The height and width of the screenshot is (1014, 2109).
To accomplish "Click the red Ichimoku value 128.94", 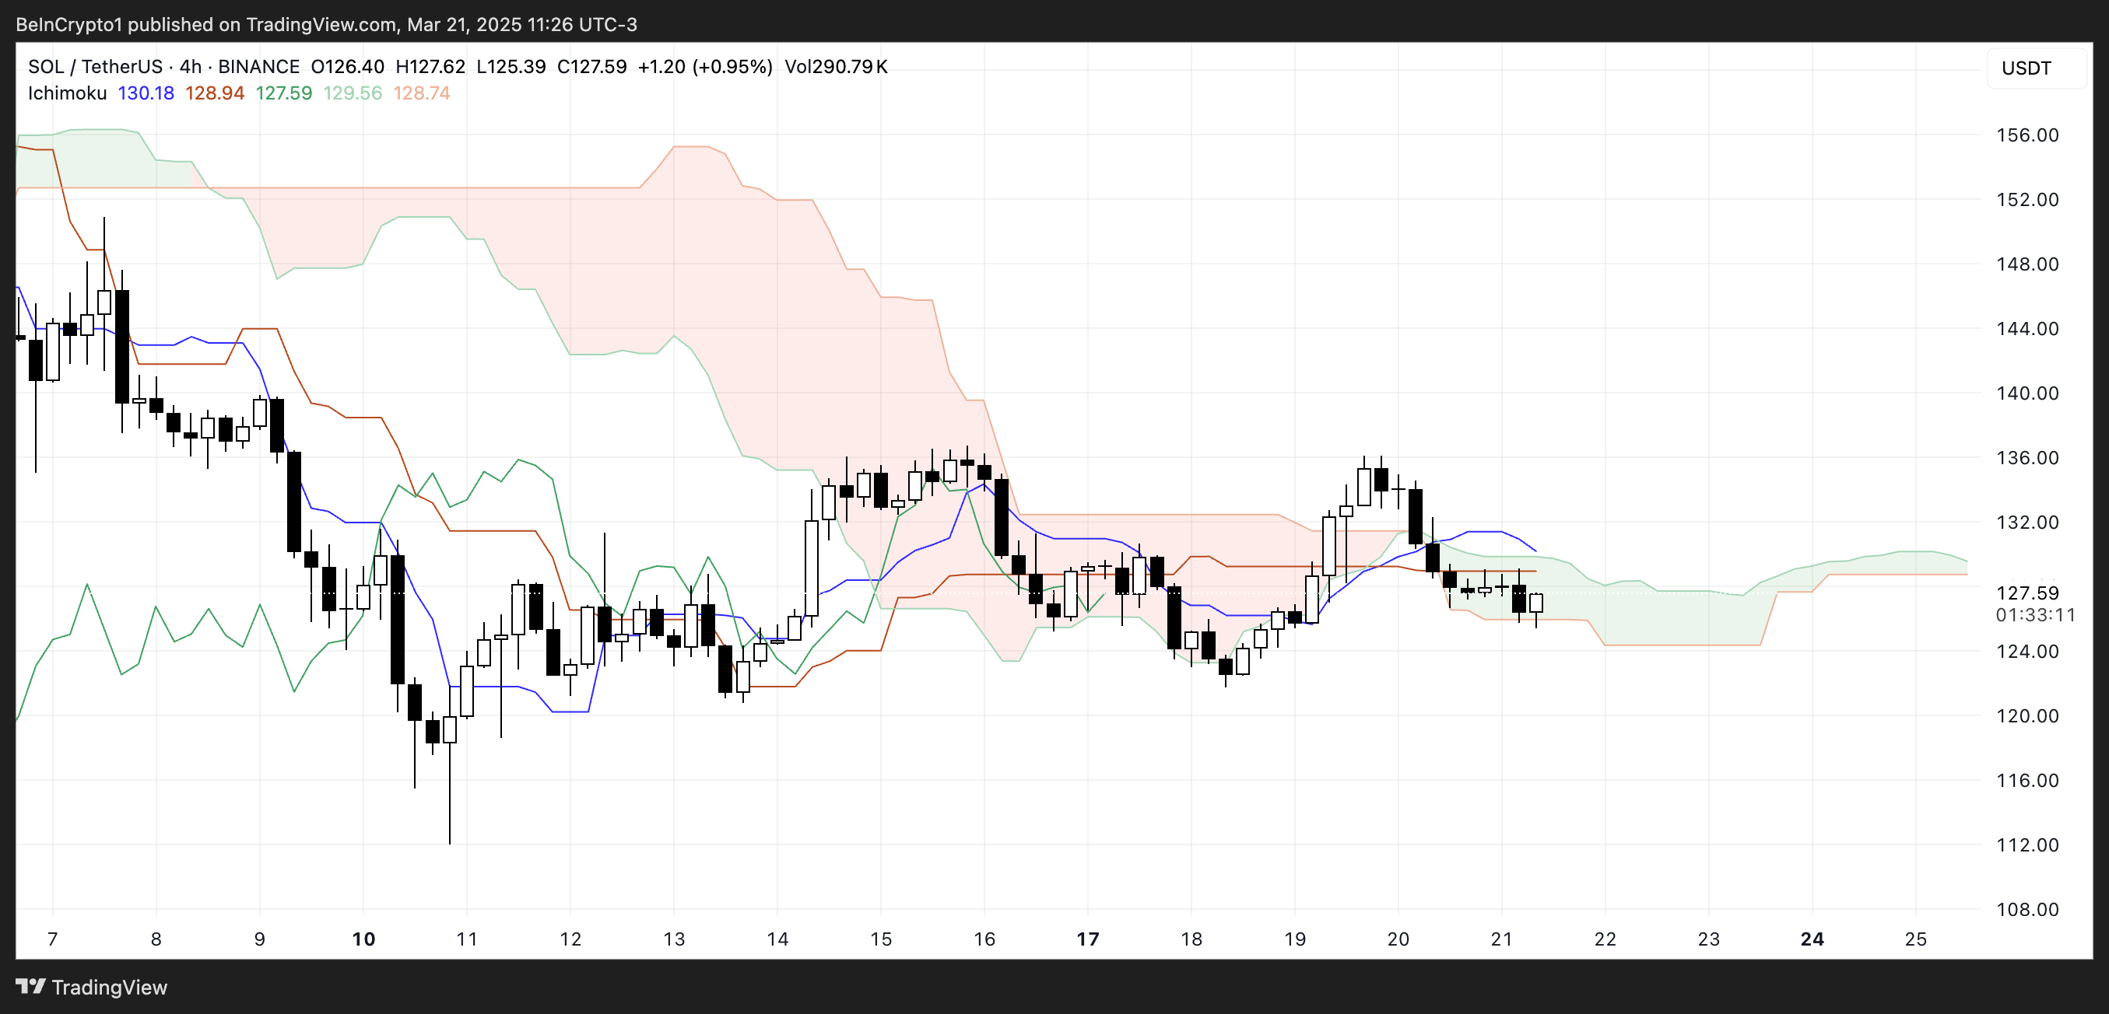I will (x=215, y=93).
